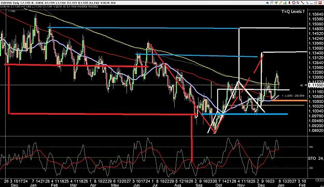Click the 1.0892 price axis label

(x=316, y=130)
